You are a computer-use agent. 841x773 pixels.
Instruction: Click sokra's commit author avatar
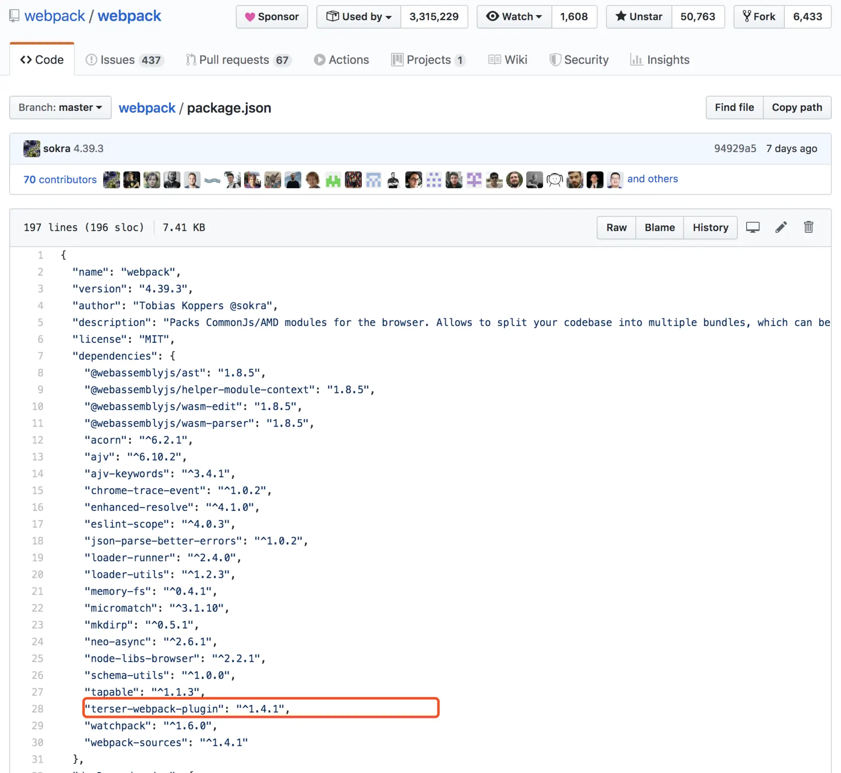tap(32, 149)
